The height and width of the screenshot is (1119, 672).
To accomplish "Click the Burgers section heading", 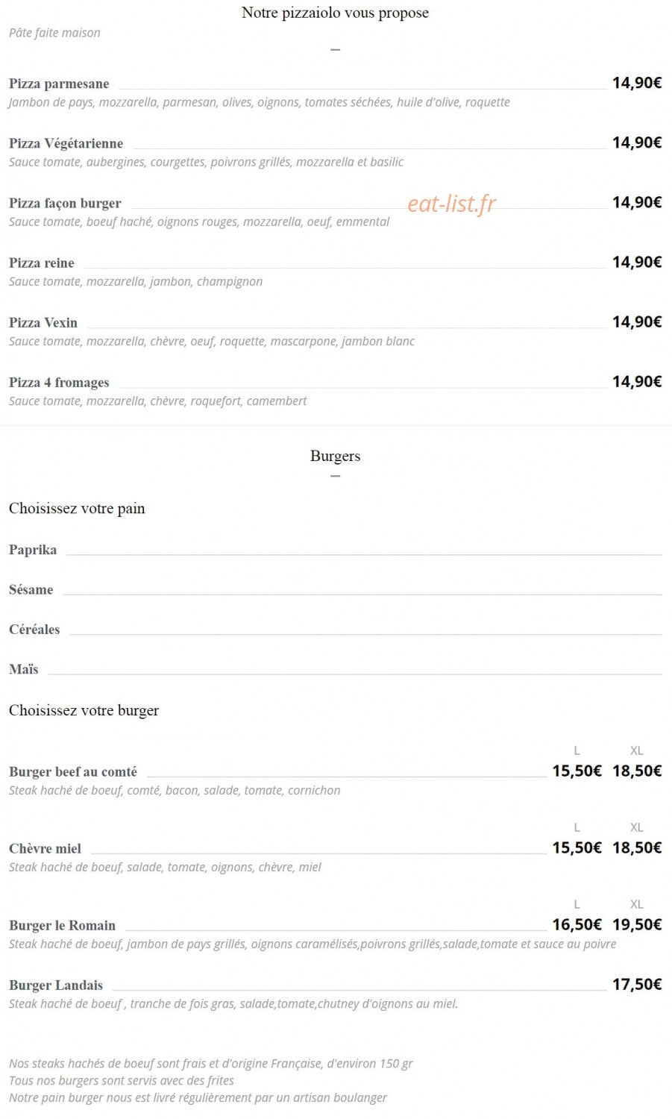I will [335, 456].
